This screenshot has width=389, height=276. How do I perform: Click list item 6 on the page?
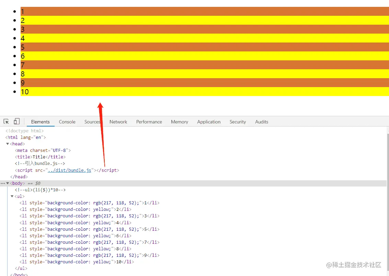[x=205, y=56]
